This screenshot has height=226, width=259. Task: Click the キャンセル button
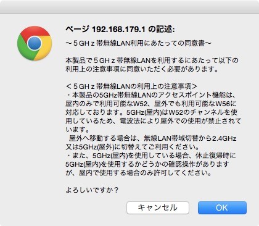tap(158, 207)
